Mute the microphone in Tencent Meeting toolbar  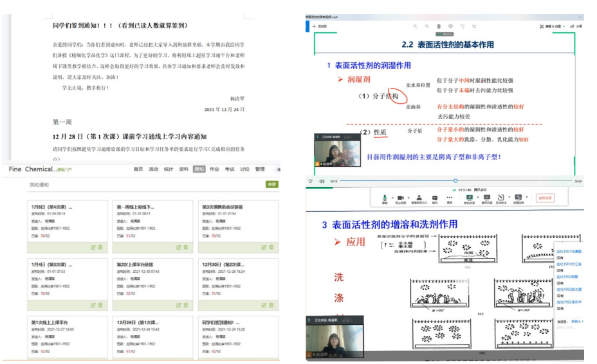click(x=385, y=198)
